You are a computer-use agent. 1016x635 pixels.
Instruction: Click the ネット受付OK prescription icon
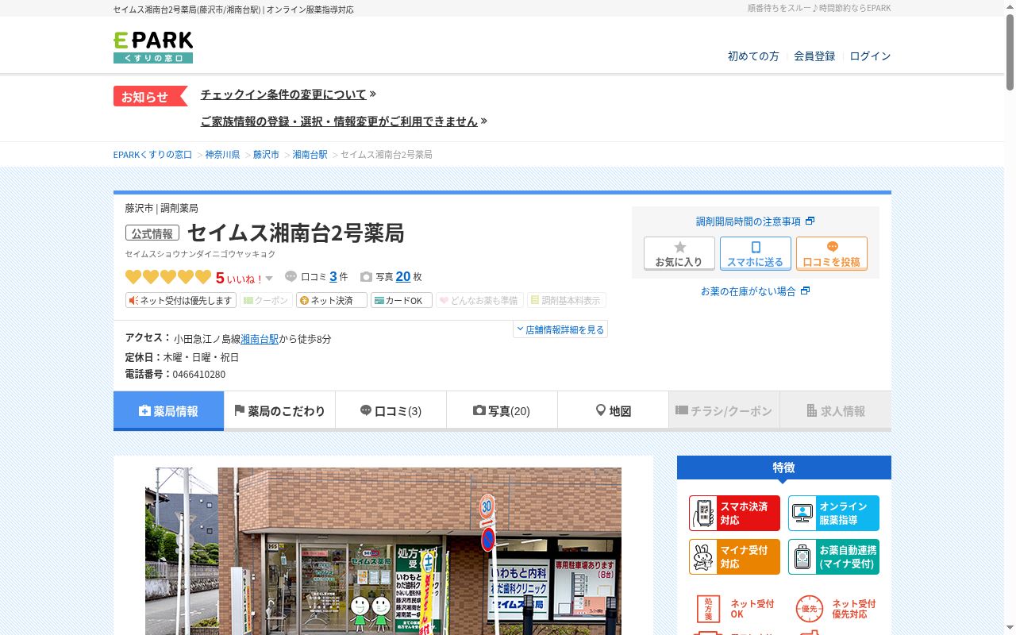click(708, 609)
